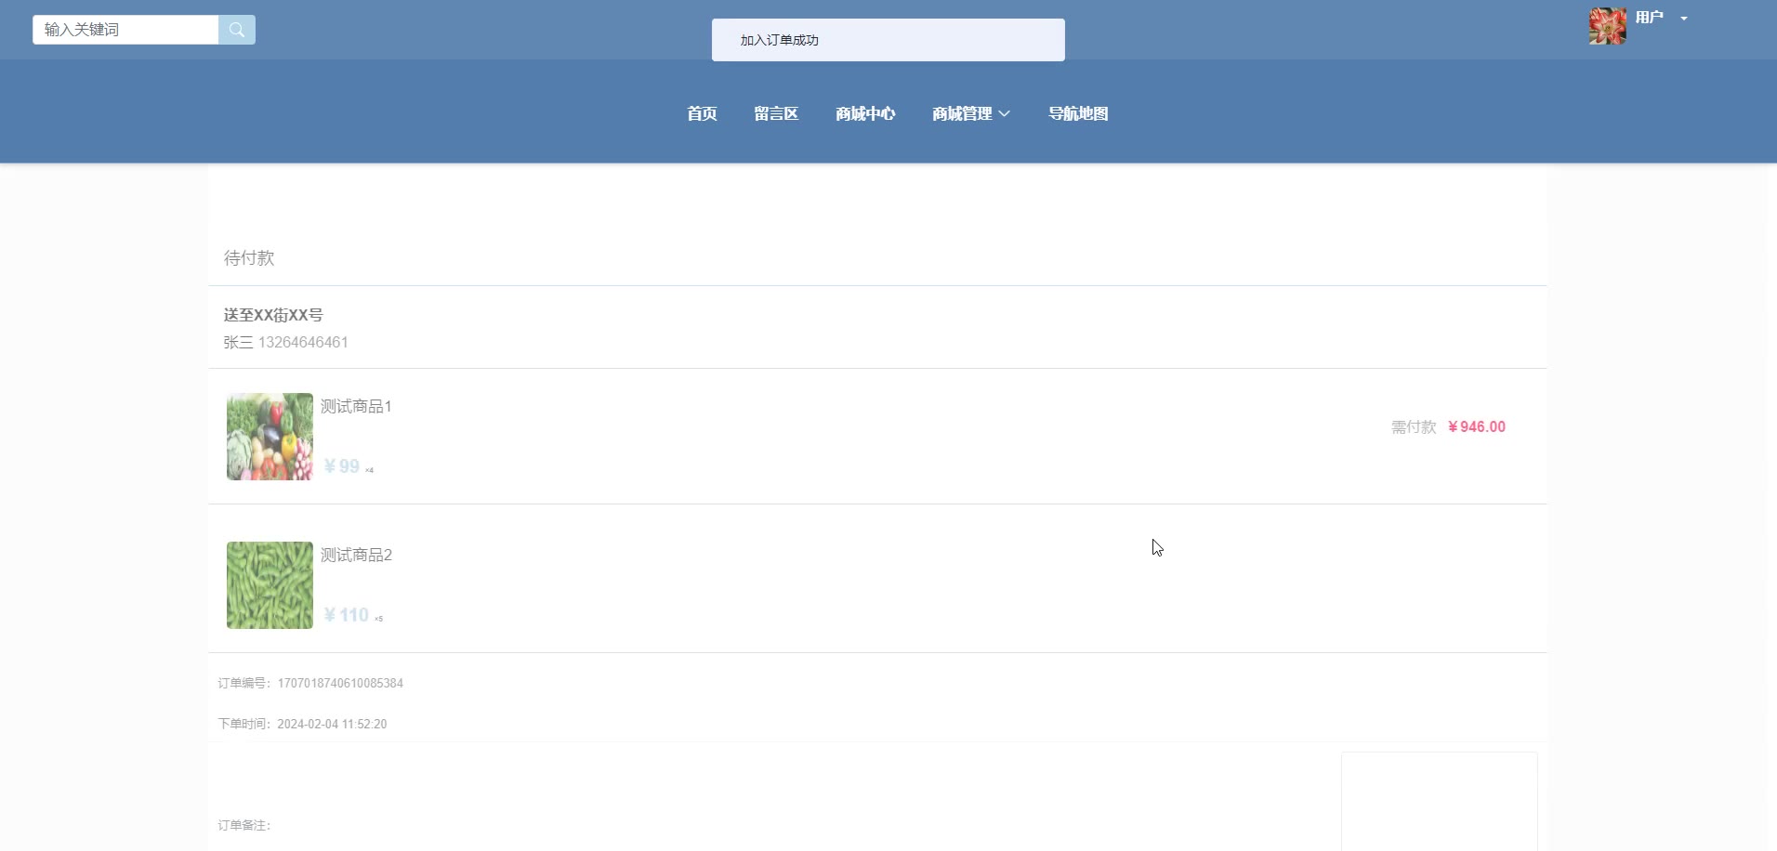
Task: Click the ¥946.00 amount due
Action: [x=1477, y=426]
